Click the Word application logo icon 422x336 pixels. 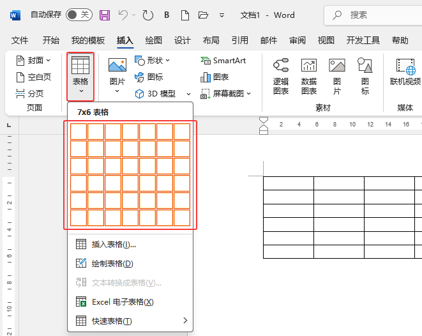tap(15, 15)
